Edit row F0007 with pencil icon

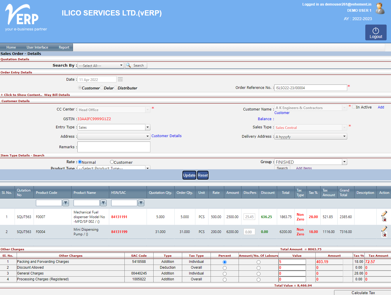(384, 214)
